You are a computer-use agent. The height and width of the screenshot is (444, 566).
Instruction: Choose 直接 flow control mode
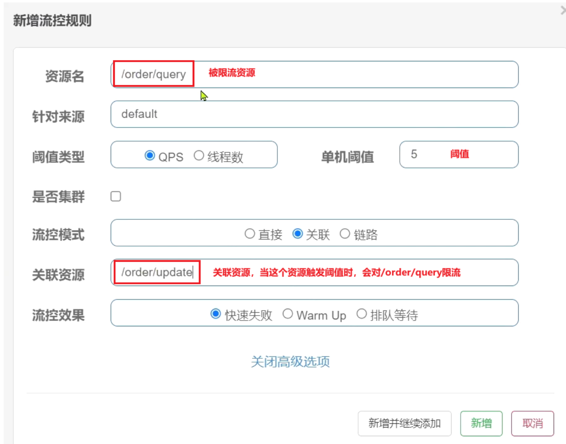coord(249,234)
